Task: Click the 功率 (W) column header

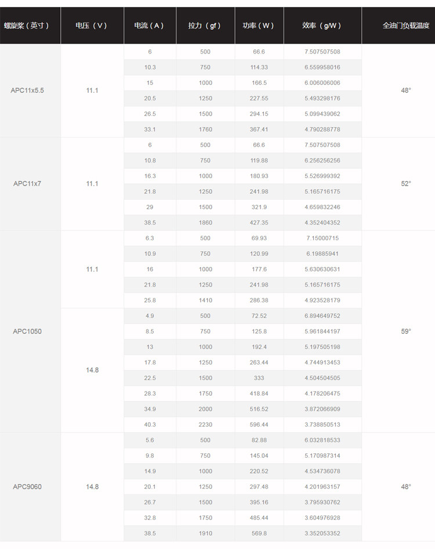Action: click(259, 26)
